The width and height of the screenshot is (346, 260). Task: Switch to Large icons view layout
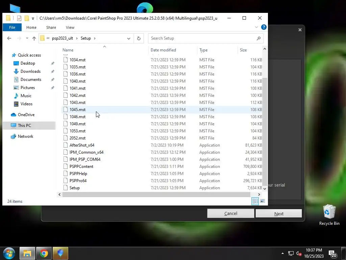tap(262, 201)
